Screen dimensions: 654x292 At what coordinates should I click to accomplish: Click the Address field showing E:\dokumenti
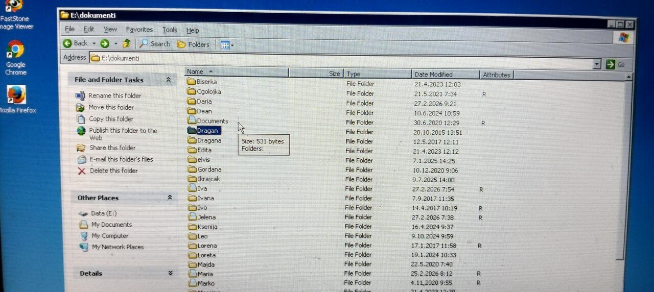click(341, 58)
